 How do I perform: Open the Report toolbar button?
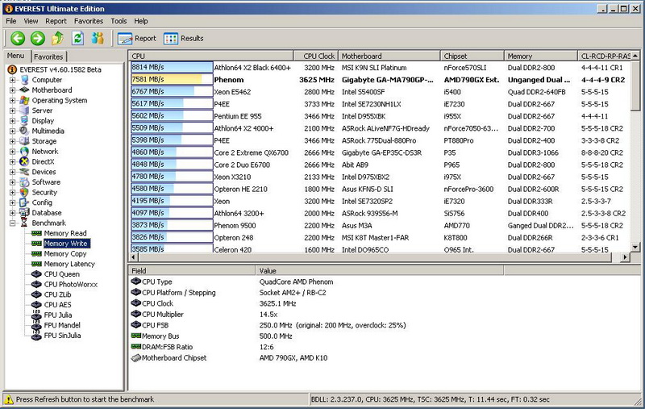137,38
